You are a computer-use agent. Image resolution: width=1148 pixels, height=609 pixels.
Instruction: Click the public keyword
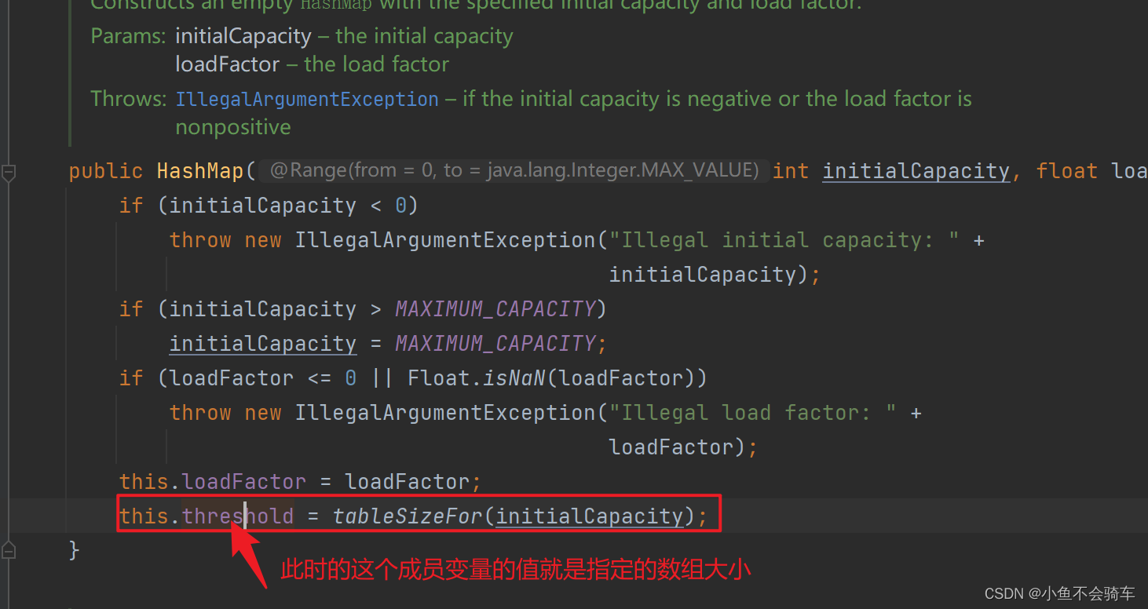click(106, 171)
